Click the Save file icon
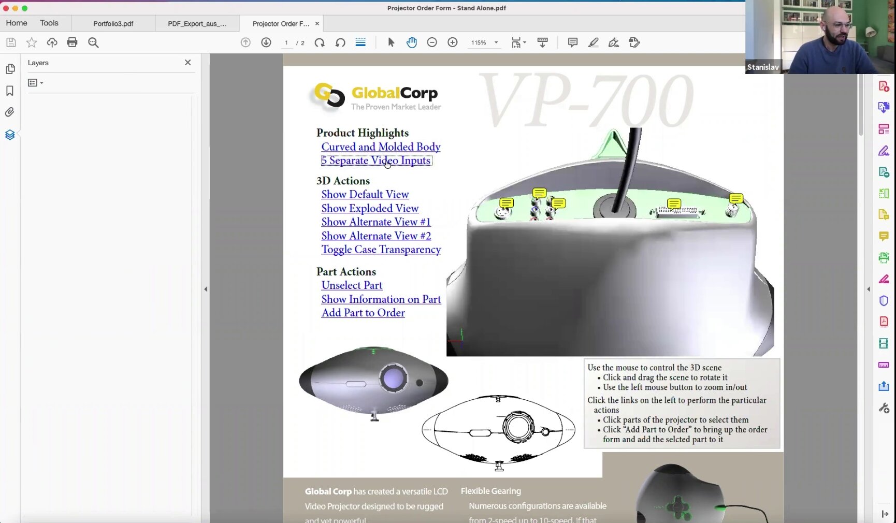This screenshot has width=896, height=523. coord(11,42)
